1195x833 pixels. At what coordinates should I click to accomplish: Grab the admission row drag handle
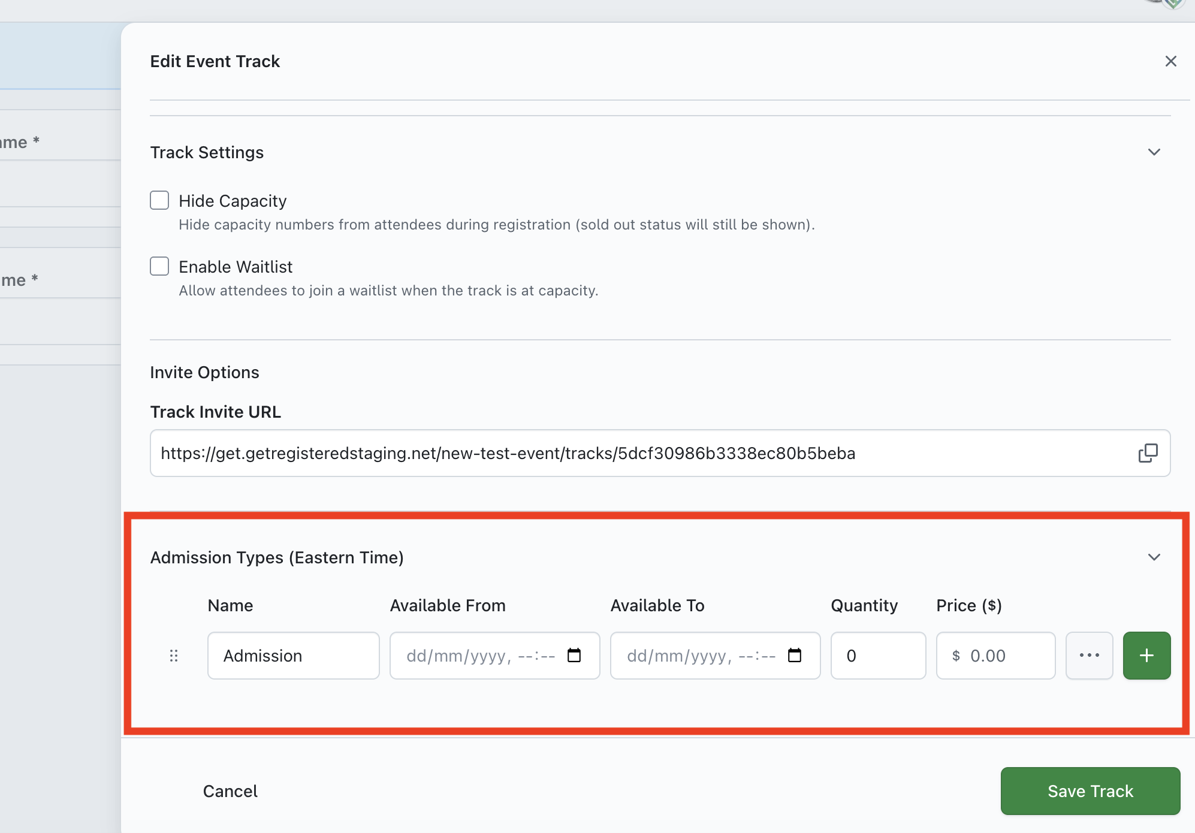click(174, 656)
